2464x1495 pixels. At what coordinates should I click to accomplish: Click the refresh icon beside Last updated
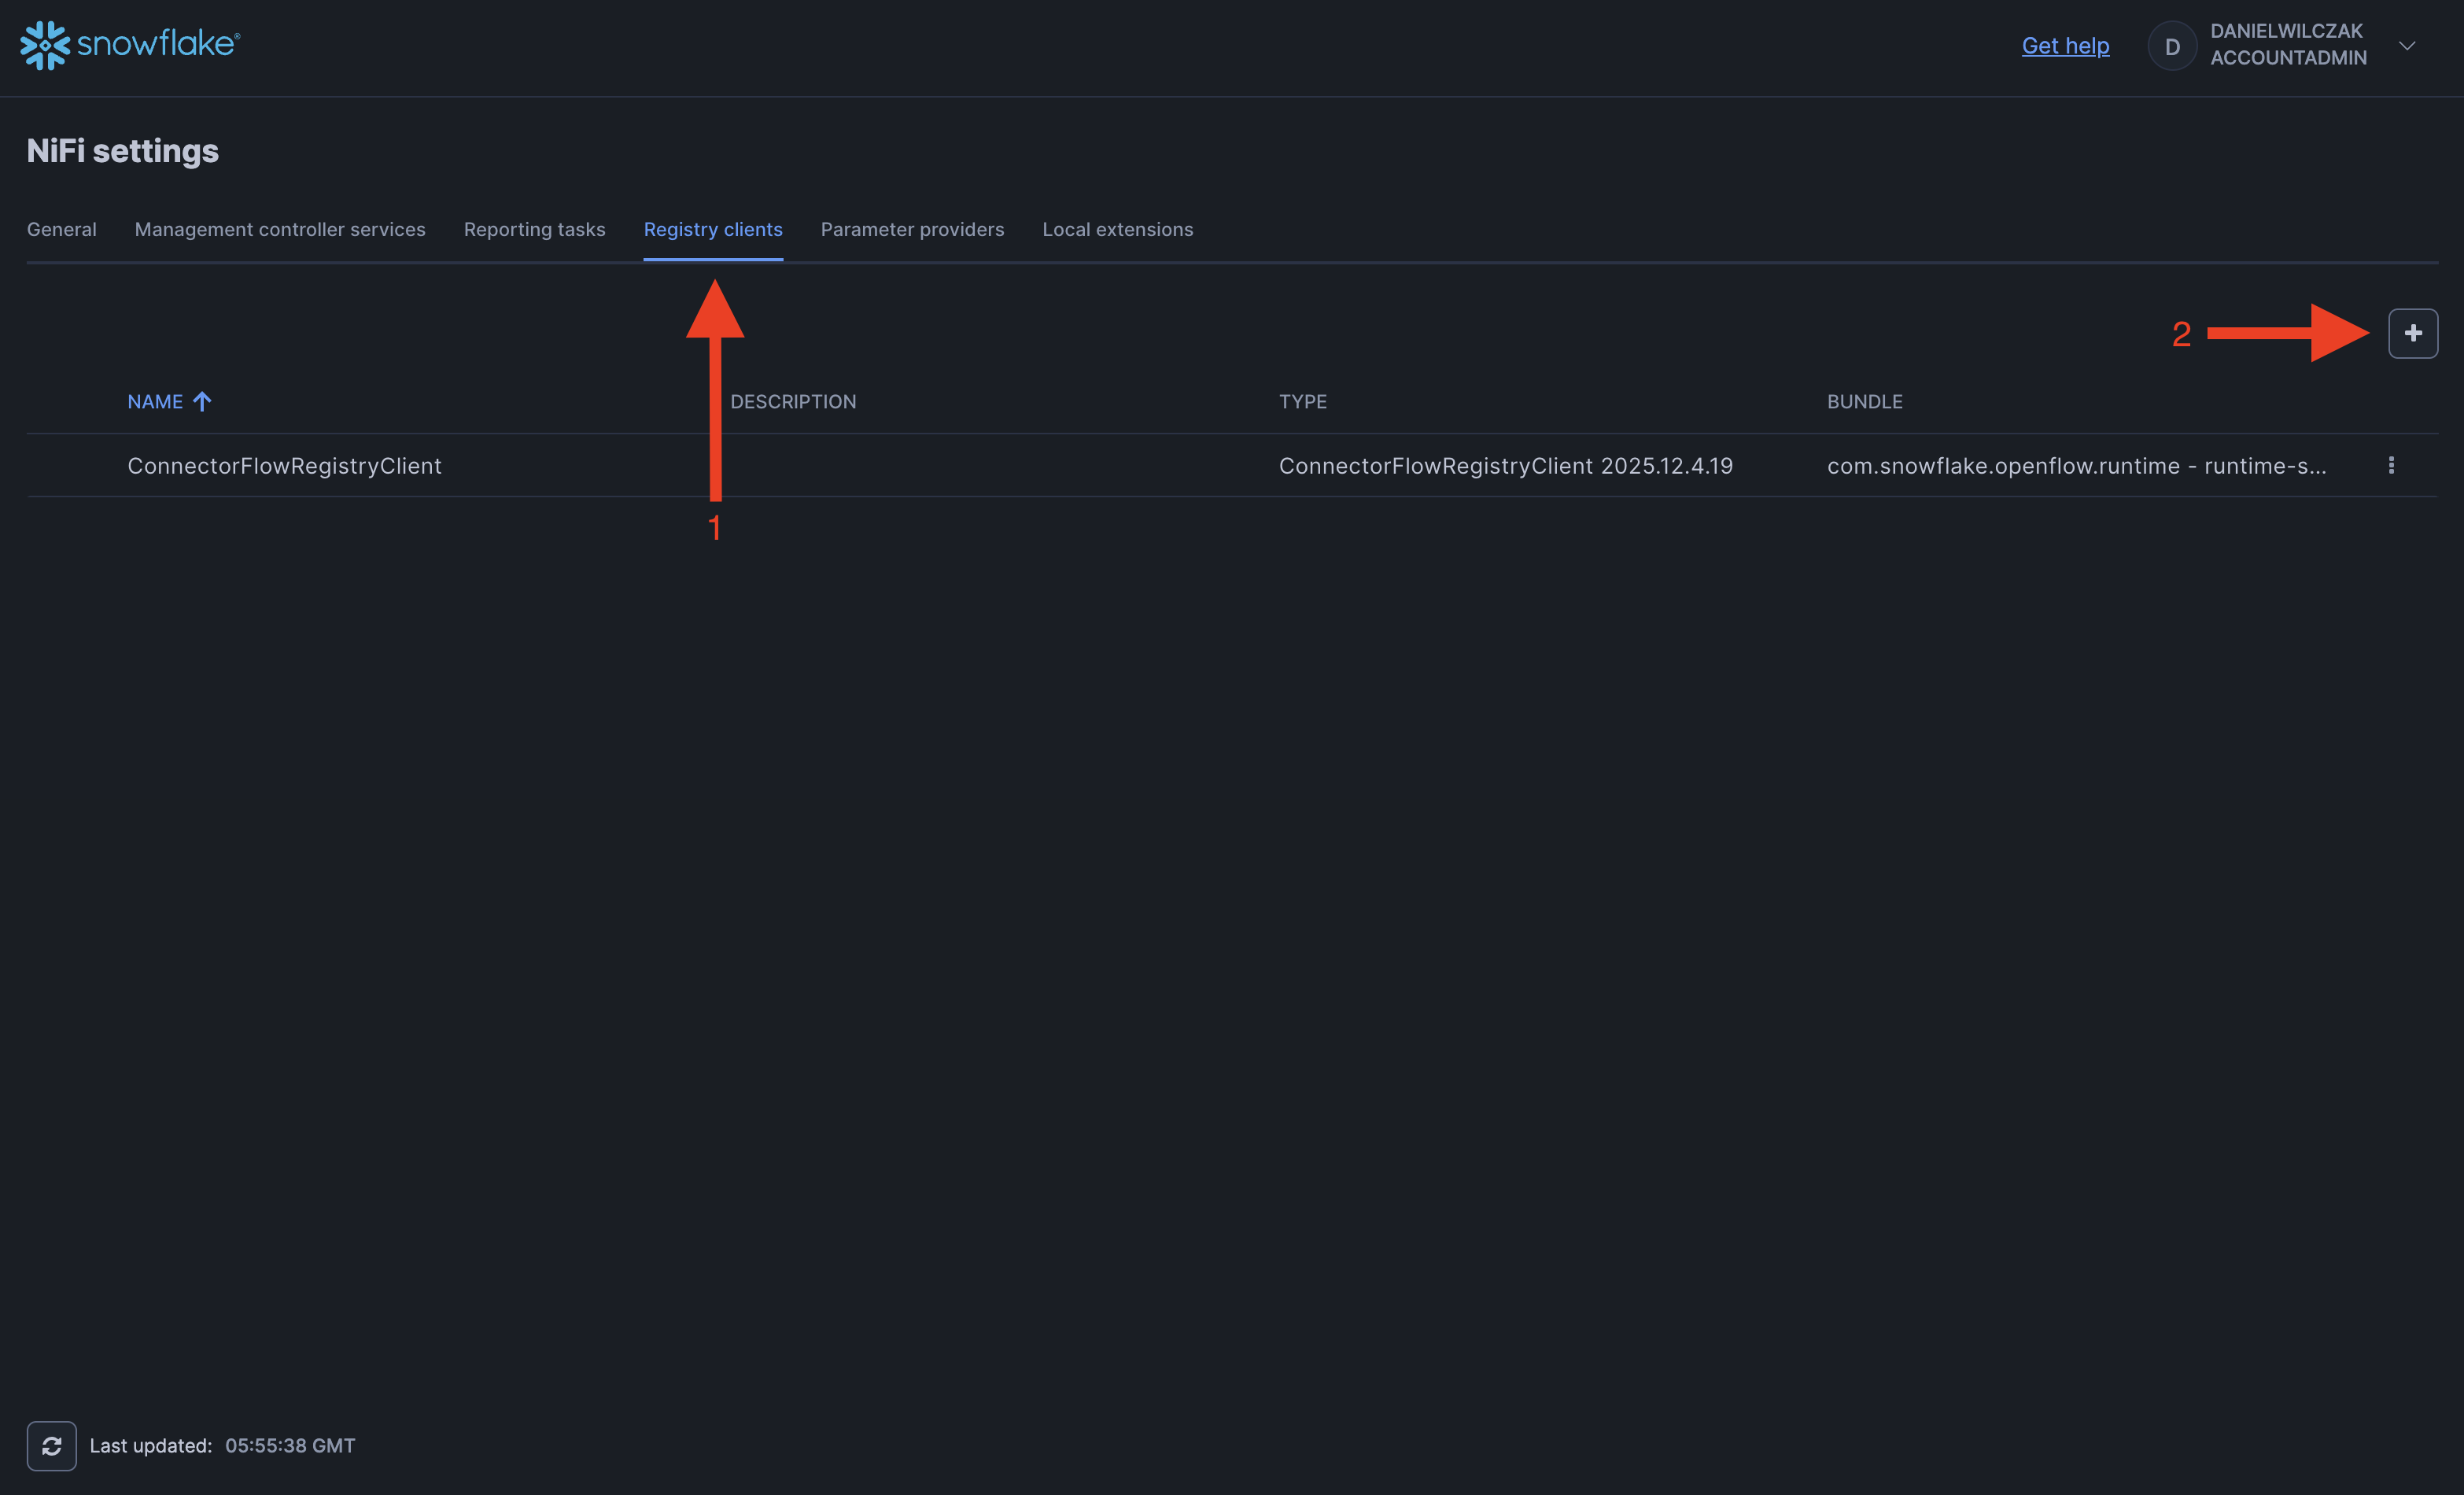51,1445
